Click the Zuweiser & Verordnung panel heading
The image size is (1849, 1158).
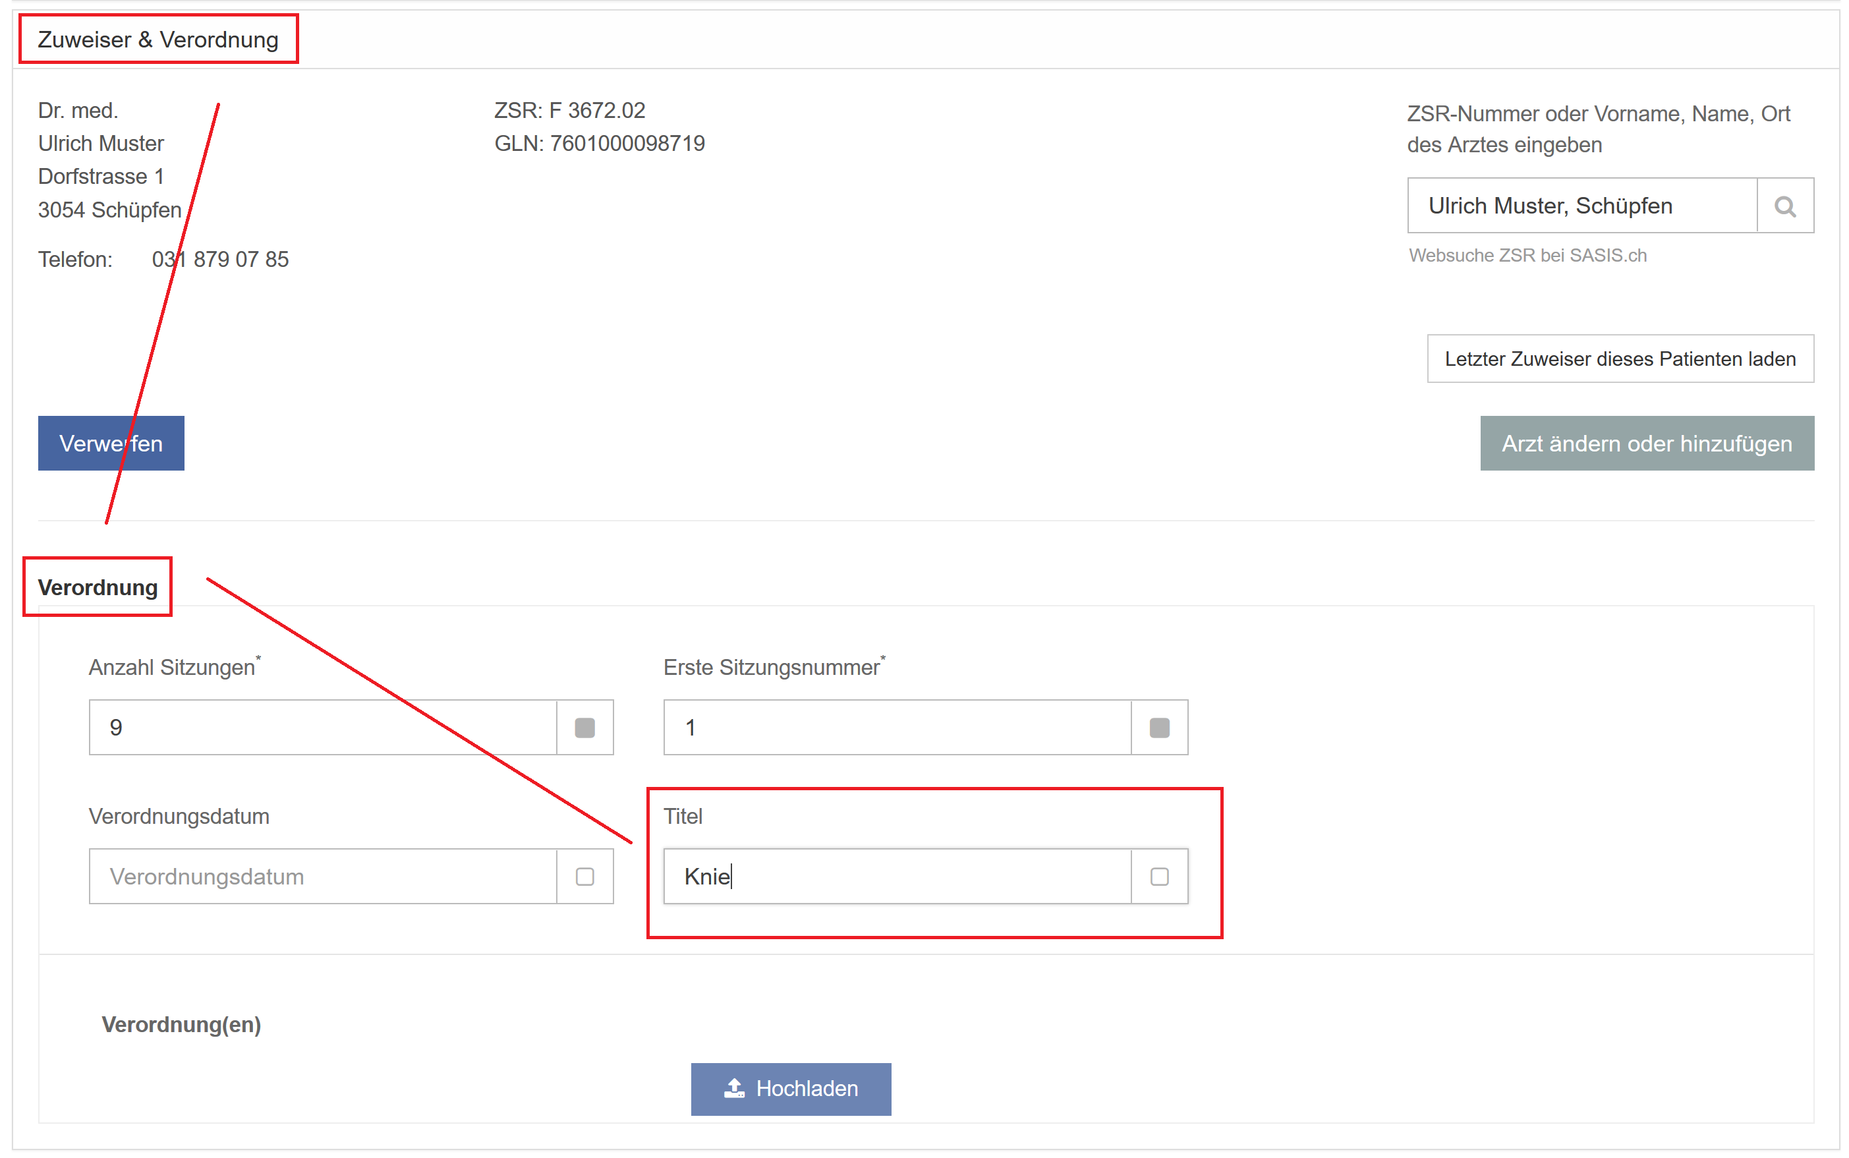point(157,39)
